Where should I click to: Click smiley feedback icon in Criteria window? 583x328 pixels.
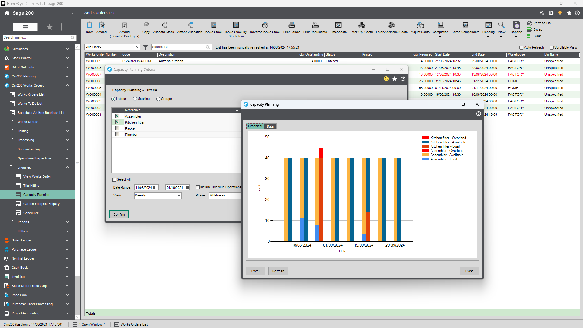pyautogui.click(x=386, y=79)
